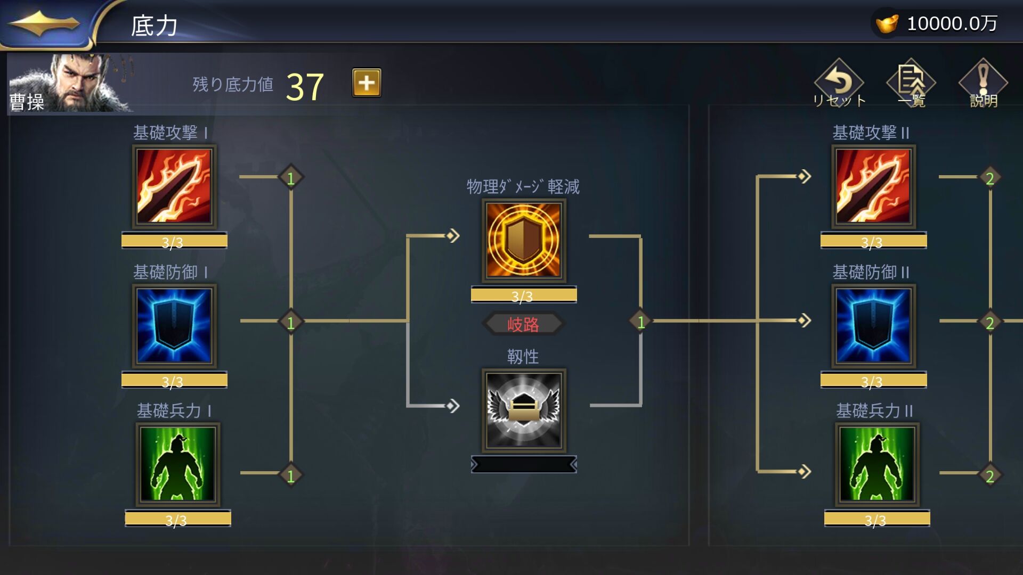1023x575 pixels.
Task: Select the 基礎攻撃 I flaming sword skill
Action: click(x=174, y=187)
